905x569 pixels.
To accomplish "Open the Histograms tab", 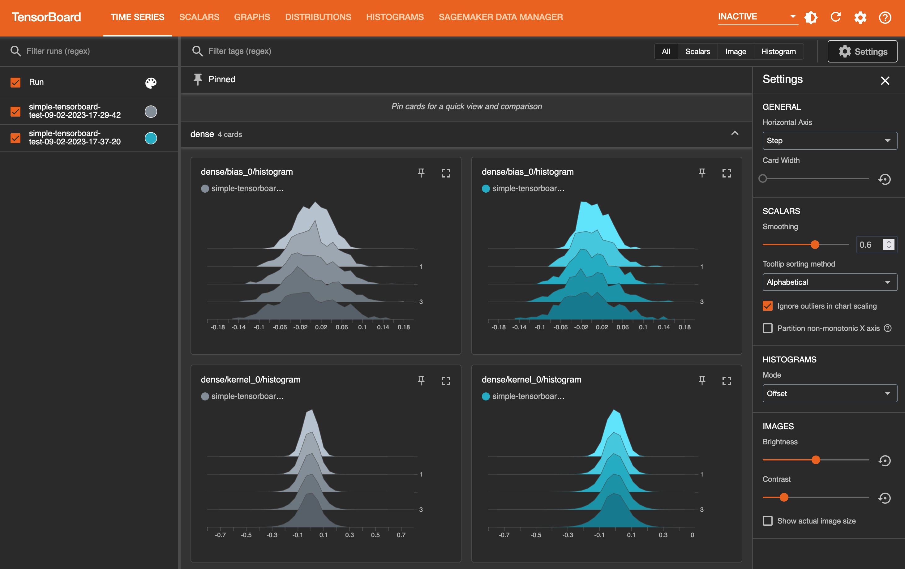I will pos(394,17).
